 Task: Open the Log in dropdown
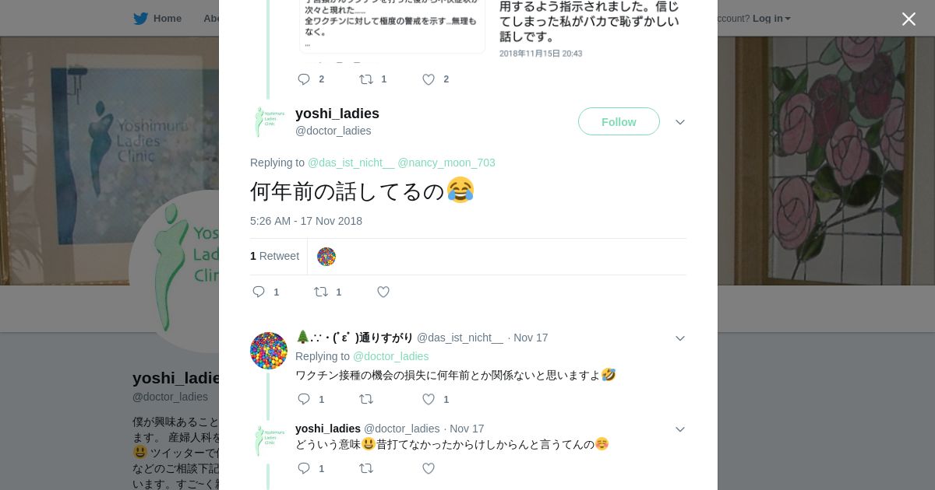771,18
